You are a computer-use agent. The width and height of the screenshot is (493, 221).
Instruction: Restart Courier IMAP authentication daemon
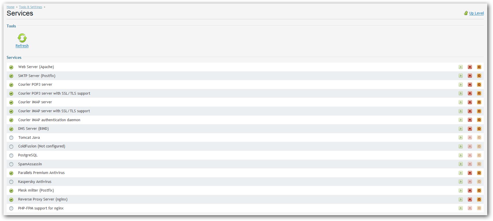pyautogui.click(x=479, y=120)
